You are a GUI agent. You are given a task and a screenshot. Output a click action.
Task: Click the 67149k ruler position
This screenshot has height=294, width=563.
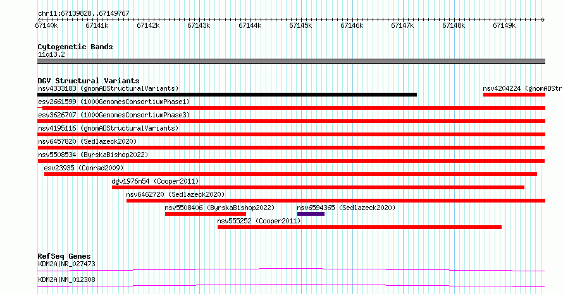click(x=504, y=25)
